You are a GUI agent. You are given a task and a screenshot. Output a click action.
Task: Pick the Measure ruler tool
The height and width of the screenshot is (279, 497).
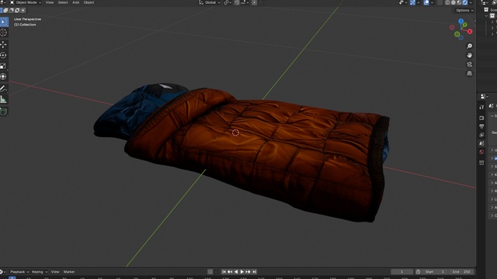pyautogui.click(x=3, y=100)
